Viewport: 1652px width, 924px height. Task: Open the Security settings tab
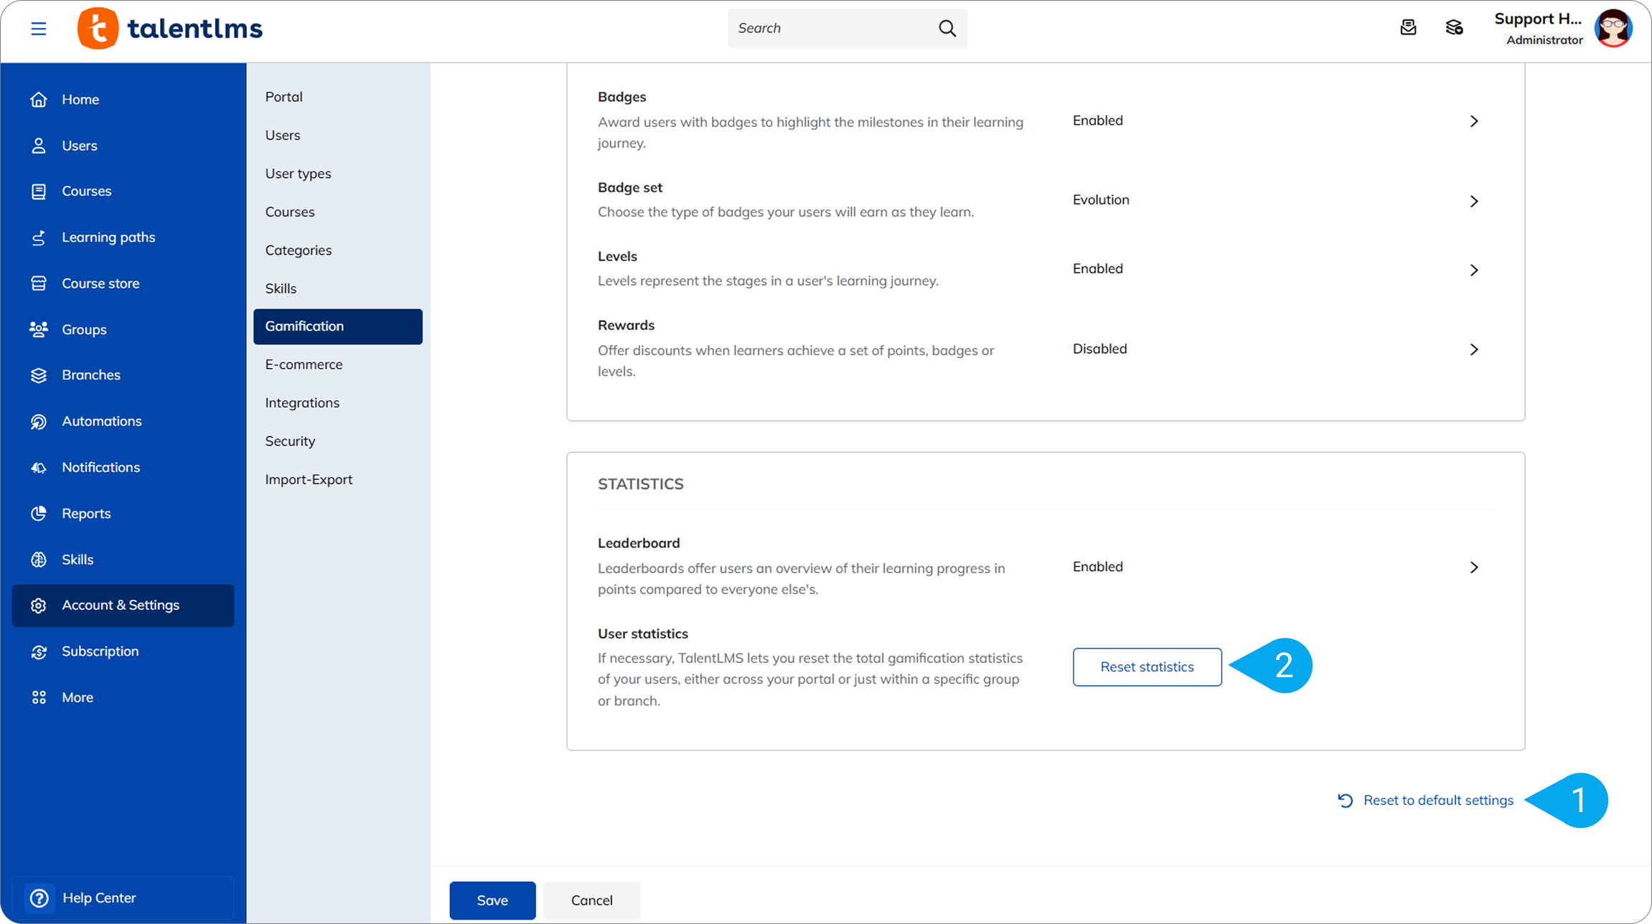coord(290,441)
